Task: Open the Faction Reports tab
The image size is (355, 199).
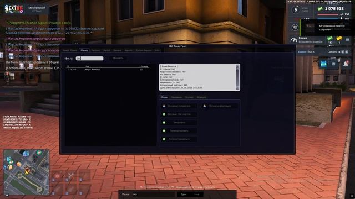Action: [144, 50]
